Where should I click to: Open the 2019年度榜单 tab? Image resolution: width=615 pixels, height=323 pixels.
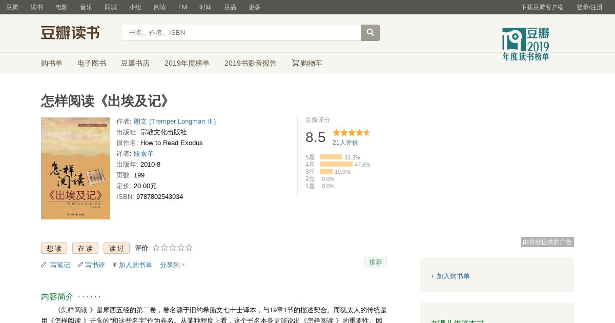tap(187, 63)
